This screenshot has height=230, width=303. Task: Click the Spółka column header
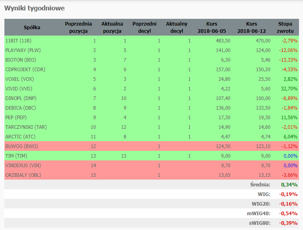pos(32,27)
